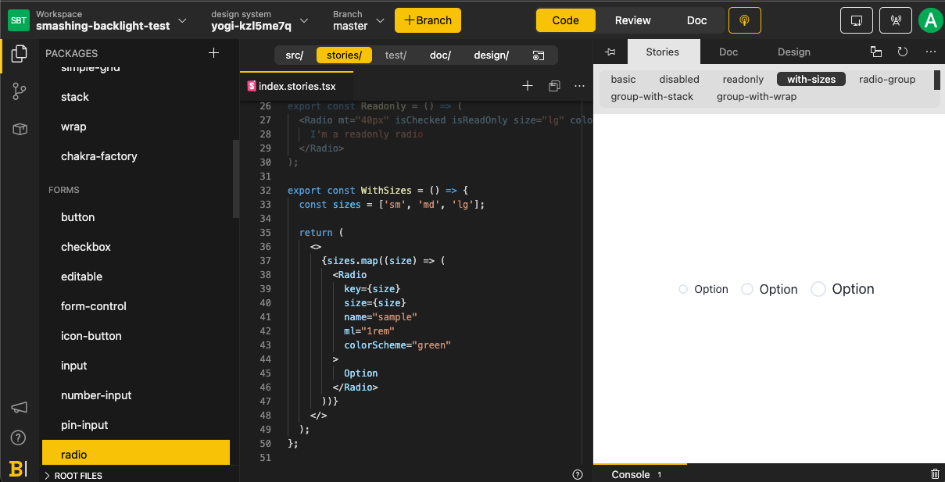Open help via the question mark icon

point(18,437)
